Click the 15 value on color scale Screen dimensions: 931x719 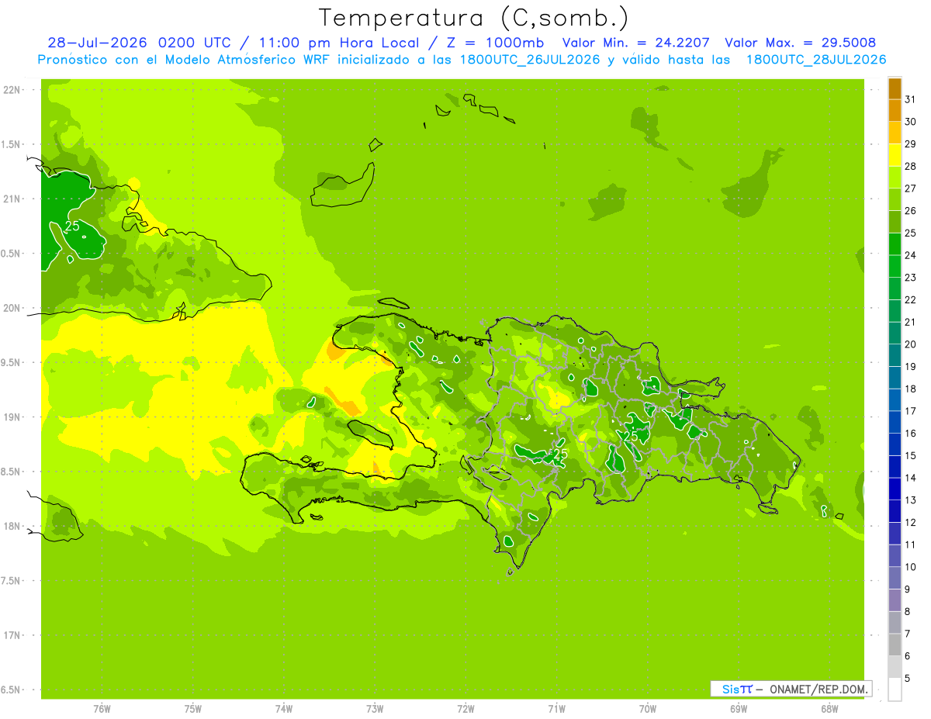910,455
